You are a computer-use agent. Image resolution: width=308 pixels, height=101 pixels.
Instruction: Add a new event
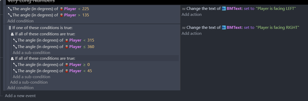(x=20, y=96)
